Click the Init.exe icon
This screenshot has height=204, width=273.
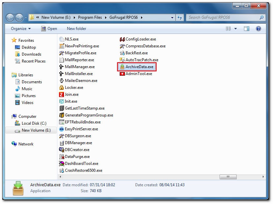pos(62,101)
